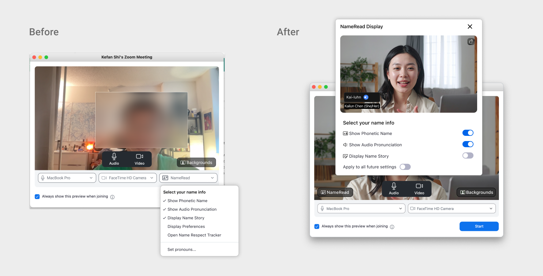Viewport: 543px width, 276px height.
Task: Click red close dot on Kefan Shi's Zoom Meeting
Action: [34, 57]
